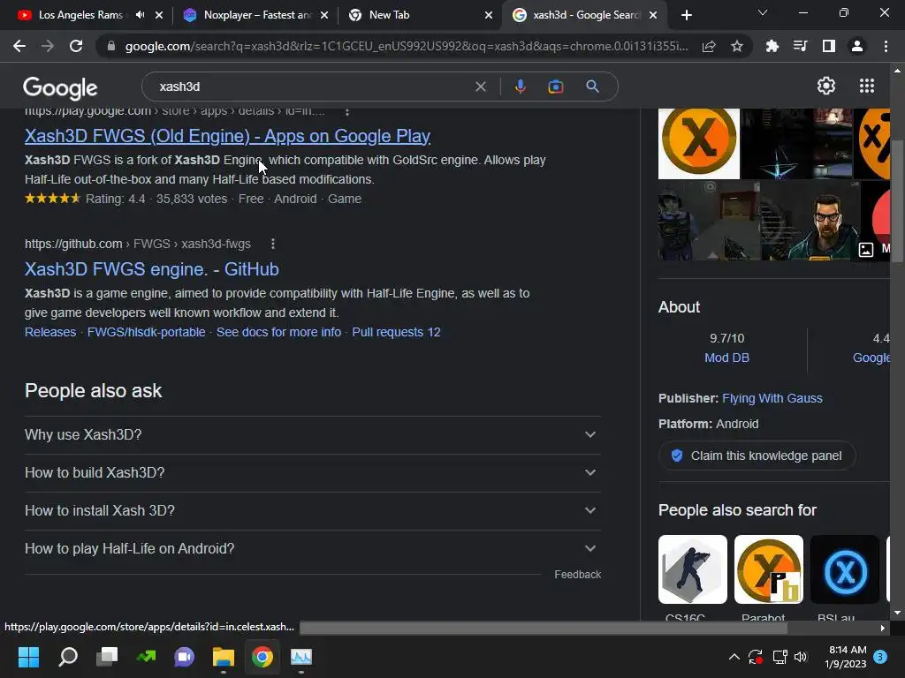Search by image with the camera icon
The width and height of the screenshot is (905, 678).
click(x=555, y=87)
